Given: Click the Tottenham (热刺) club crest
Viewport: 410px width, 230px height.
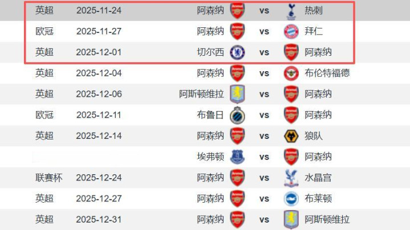Looking at the screenshot, I should pos(291,10).
